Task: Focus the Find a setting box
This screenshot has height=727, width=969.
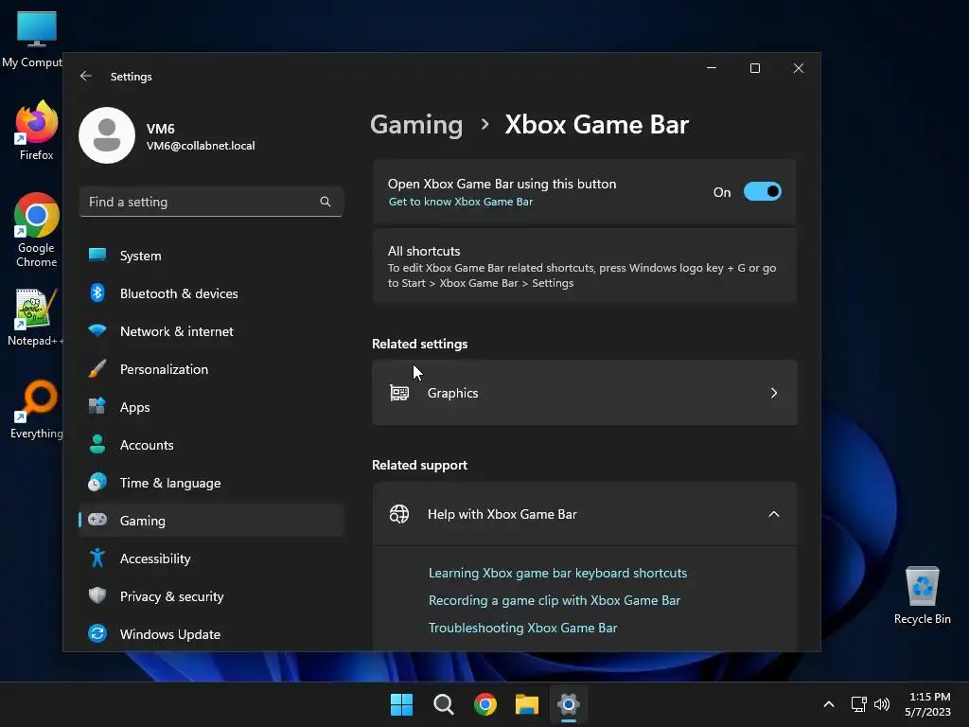Action: 211,202
